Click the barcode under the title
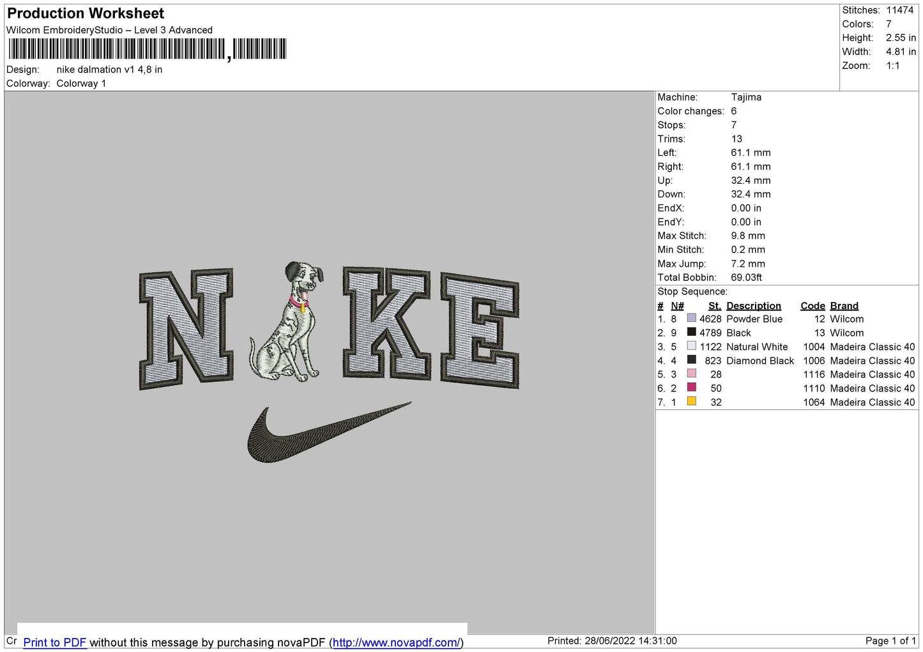 click(x=148, y=49)
